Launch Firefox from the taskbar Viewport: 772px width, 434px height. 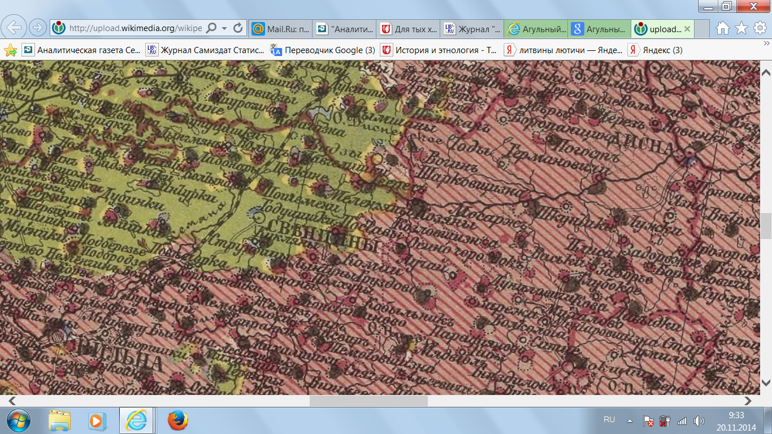[177, 420]
